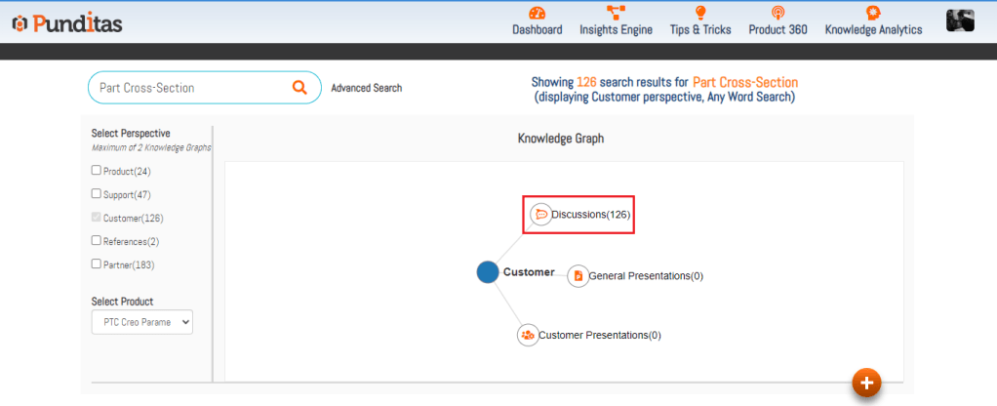Click the search magnifier icon
997x406 pixels.
coord(299,88)
